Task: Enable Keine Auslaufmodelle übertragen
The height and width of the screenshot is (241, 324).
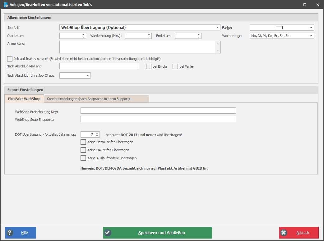Action: tap(83, 158)
